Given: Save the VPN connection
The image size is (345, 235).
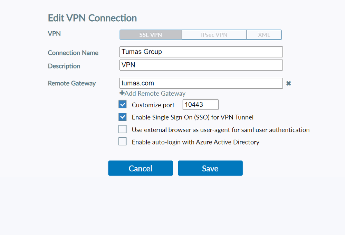Looking at the screenshot, I should [x=210, y=168].
